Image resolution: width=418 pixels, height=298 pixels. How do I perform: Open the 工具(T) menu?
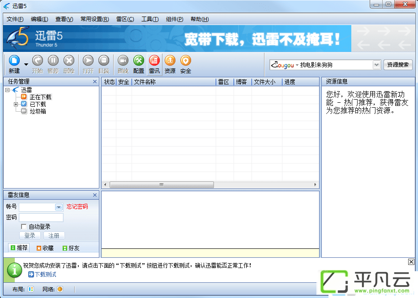click(x=150, y=19)
